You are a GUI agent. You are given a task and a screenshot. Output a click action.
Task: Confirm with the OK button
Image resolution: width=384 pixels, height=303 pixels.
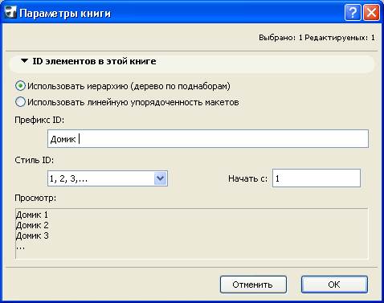click(x=334, y=285)
